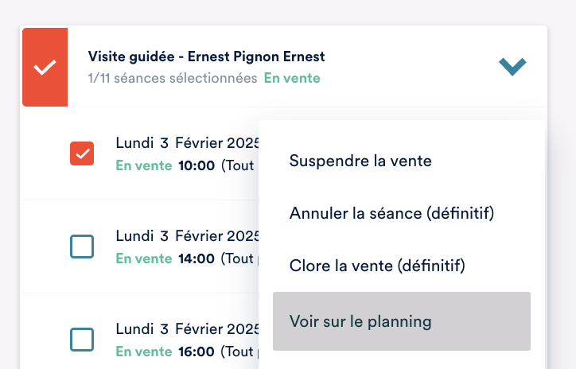Click the 16:00 time text
Screen dimensions: 576x369
pos(196,351)
